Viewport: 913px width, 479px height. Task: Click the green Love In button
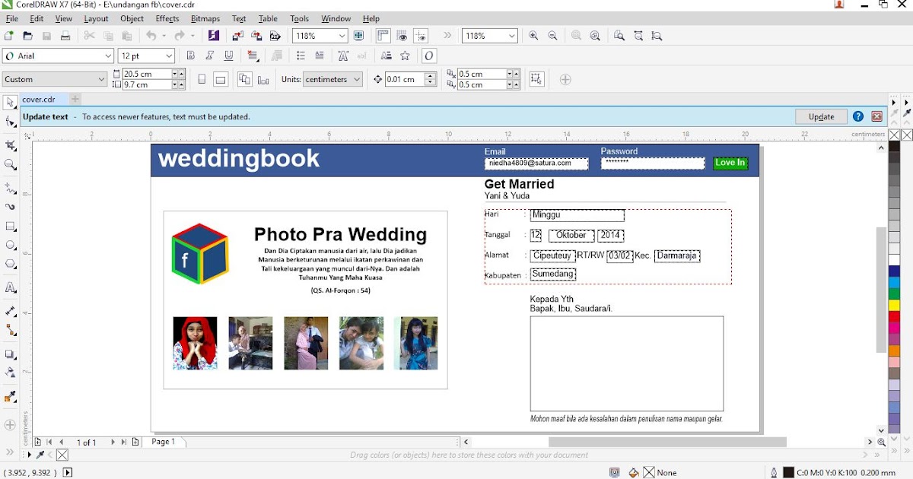coord(730,163)
